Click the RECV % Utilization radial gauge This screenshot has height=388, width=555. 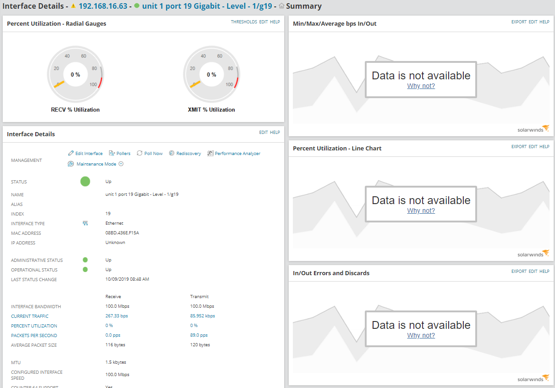coord(75,74)
